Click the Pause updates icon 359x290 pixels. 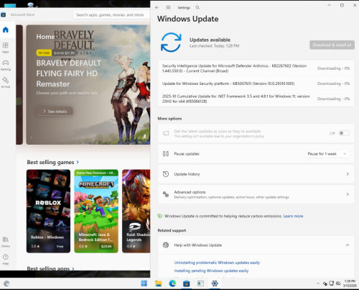tap(166, 154)
